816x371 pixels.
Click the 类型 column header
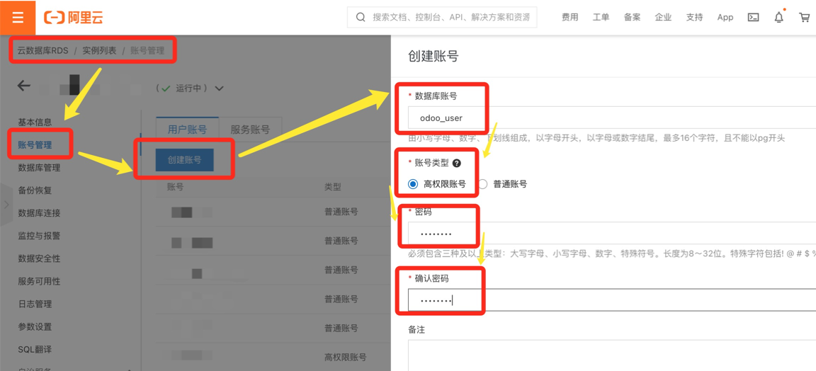(332, 186)
